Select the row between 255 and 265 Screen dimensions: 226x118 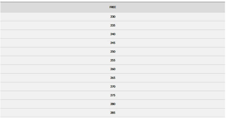pos(113,69)
